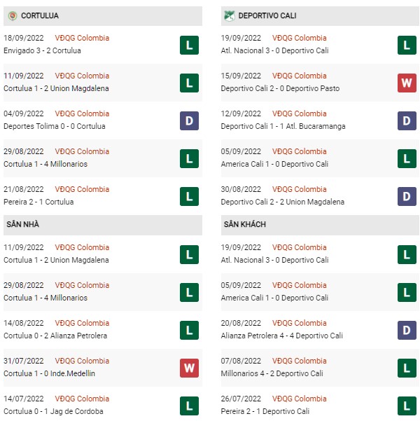Select the SÂN KHÁCH section header

point(320,225)
